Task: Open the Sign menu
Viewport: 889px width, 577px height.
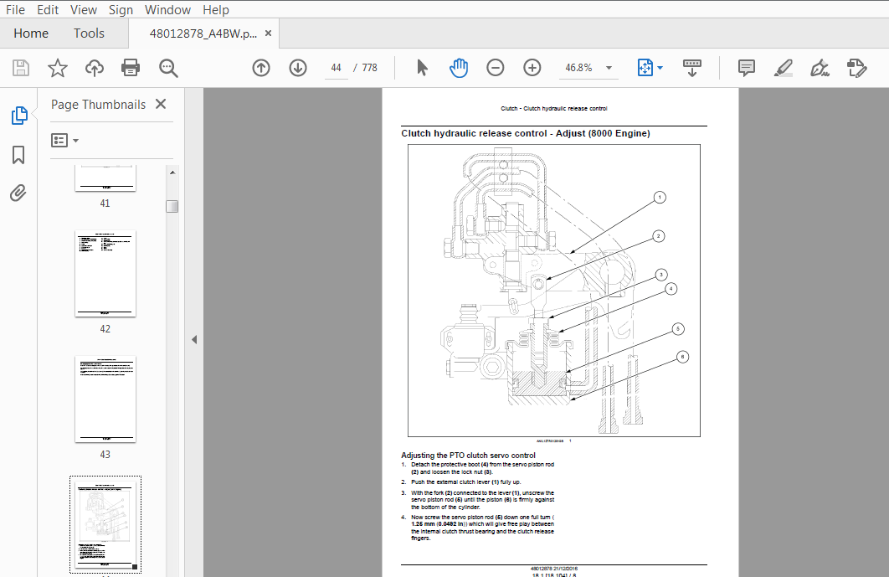Action: click(x=121, y=10)
